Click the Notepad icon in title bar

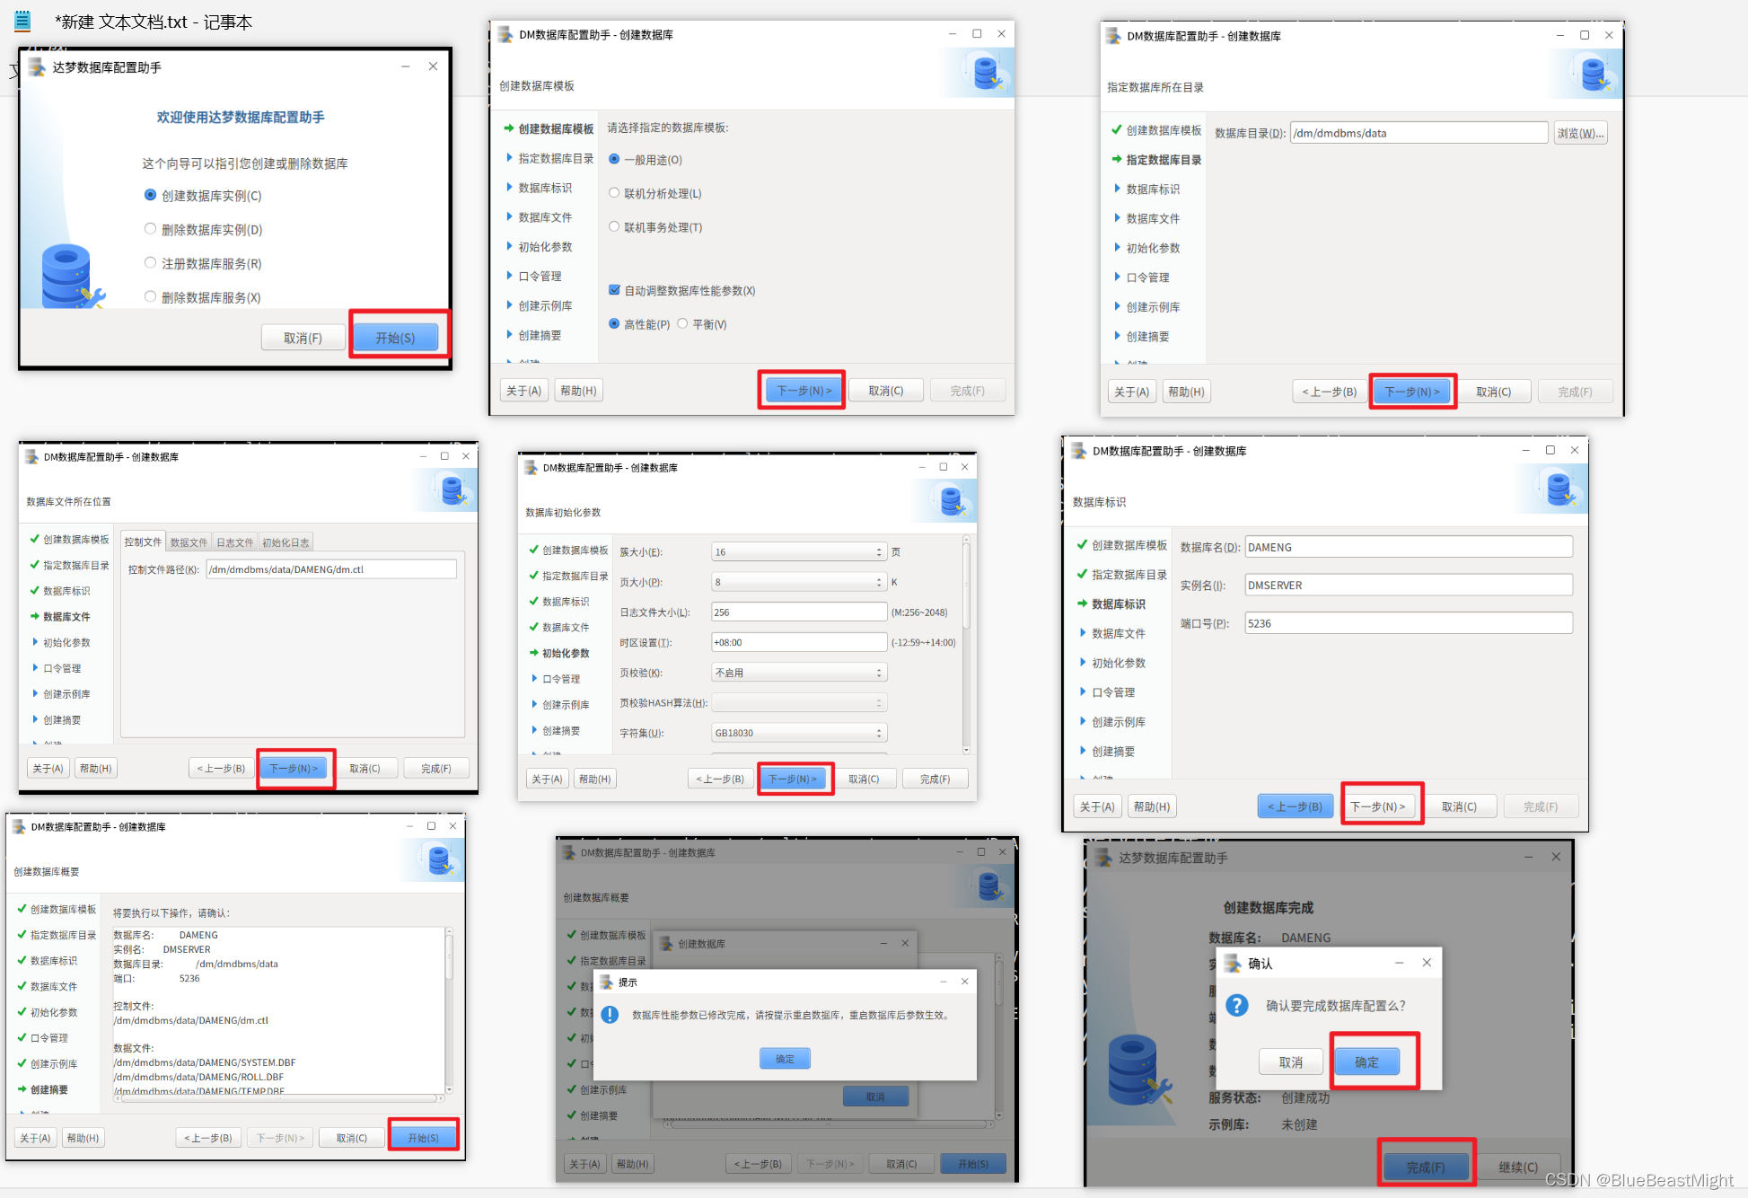point(22,21)
